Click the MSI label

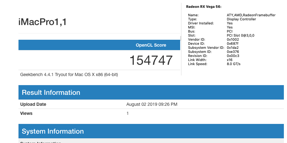(192, 27)
